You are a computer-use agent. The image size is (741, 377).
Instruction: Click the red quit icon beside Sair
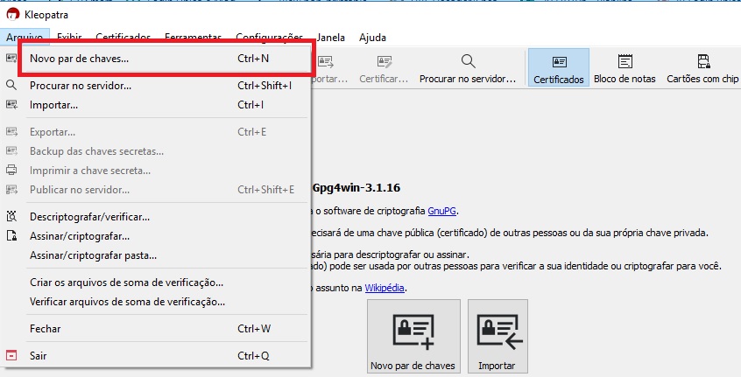tap(11, 355)
